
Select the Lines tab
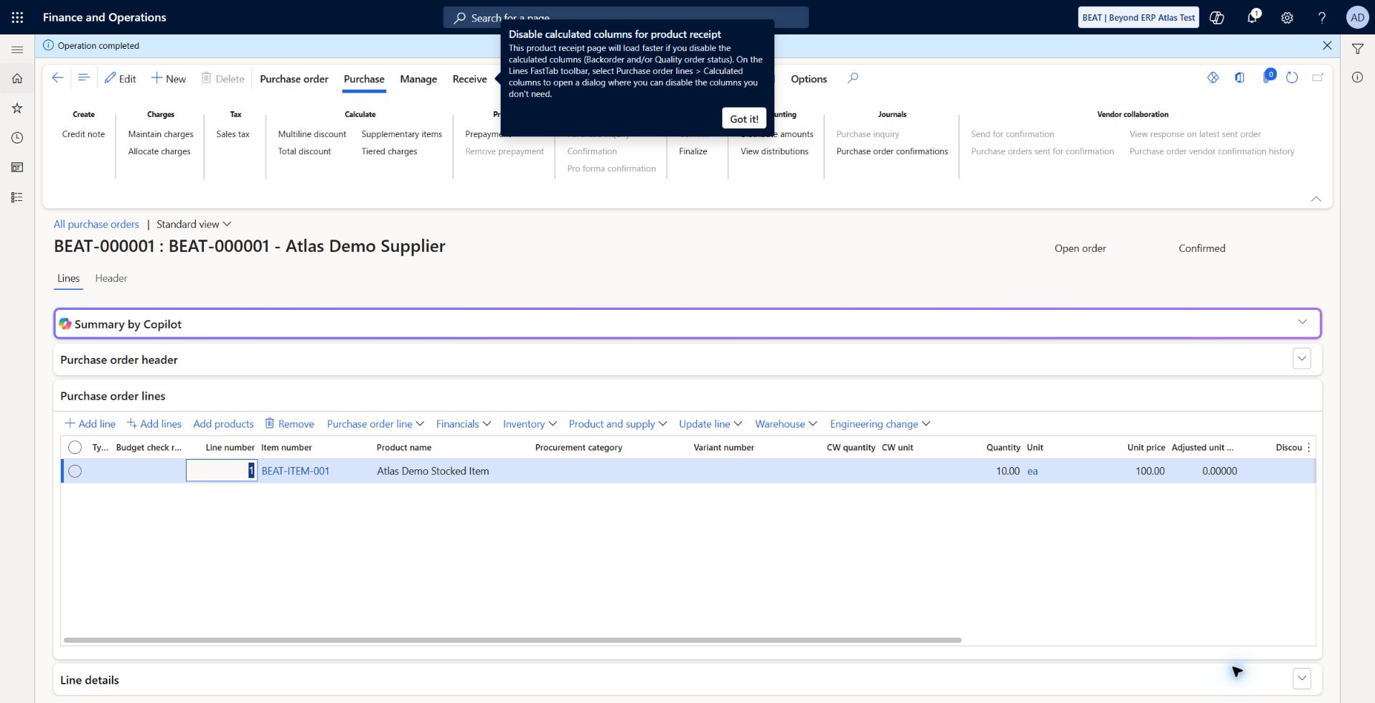click(68, 278)
